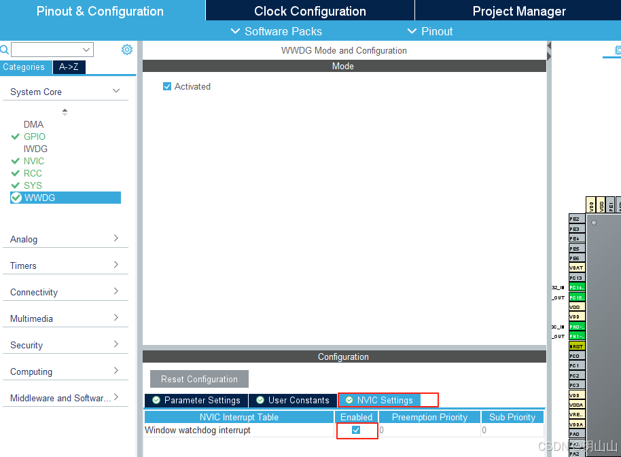
Task: Click the Sub Priority value cell
Action: pyautogui.click(x=512, y=430)
